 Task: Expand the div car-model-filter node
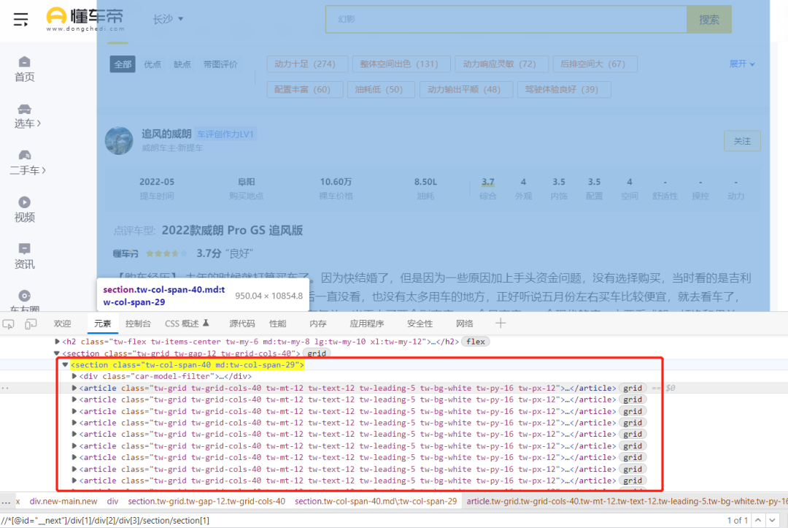pos(74,376)
